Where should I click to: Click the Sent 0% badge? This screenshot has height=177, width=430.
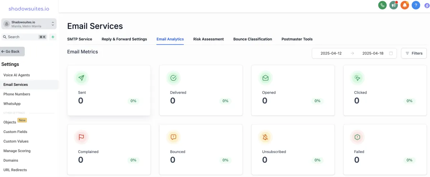point(133,101)
